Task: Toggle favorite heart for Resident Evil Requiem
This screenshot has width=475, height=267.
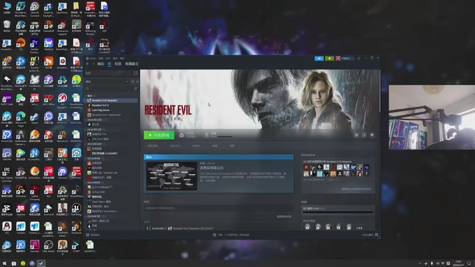Action: (x=372, y=135)
